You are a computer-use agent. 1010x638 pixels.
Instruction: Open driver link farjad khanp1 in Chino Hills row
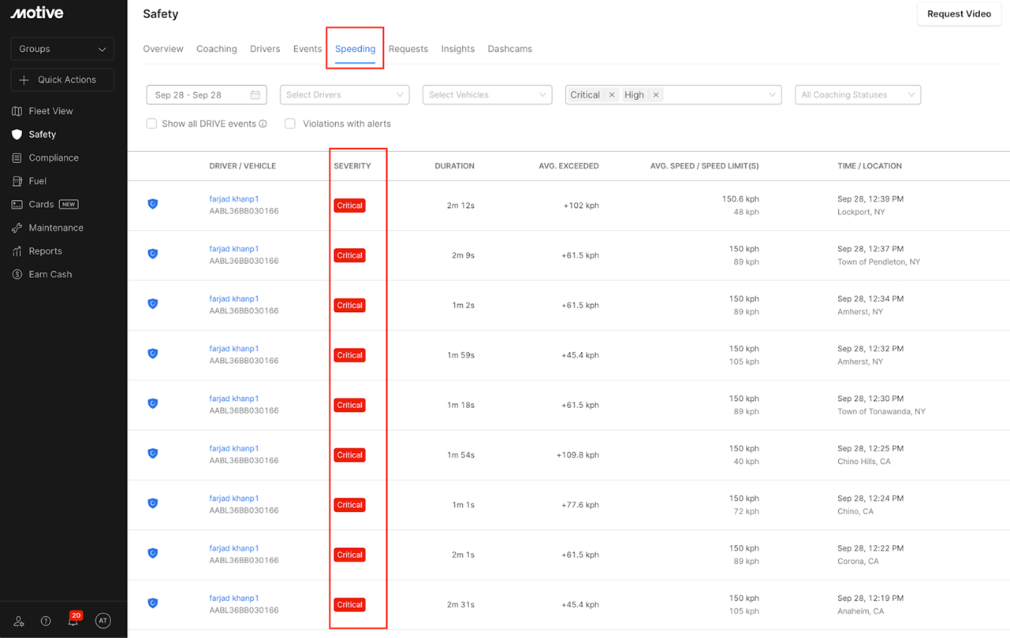[x=234, y=449]
